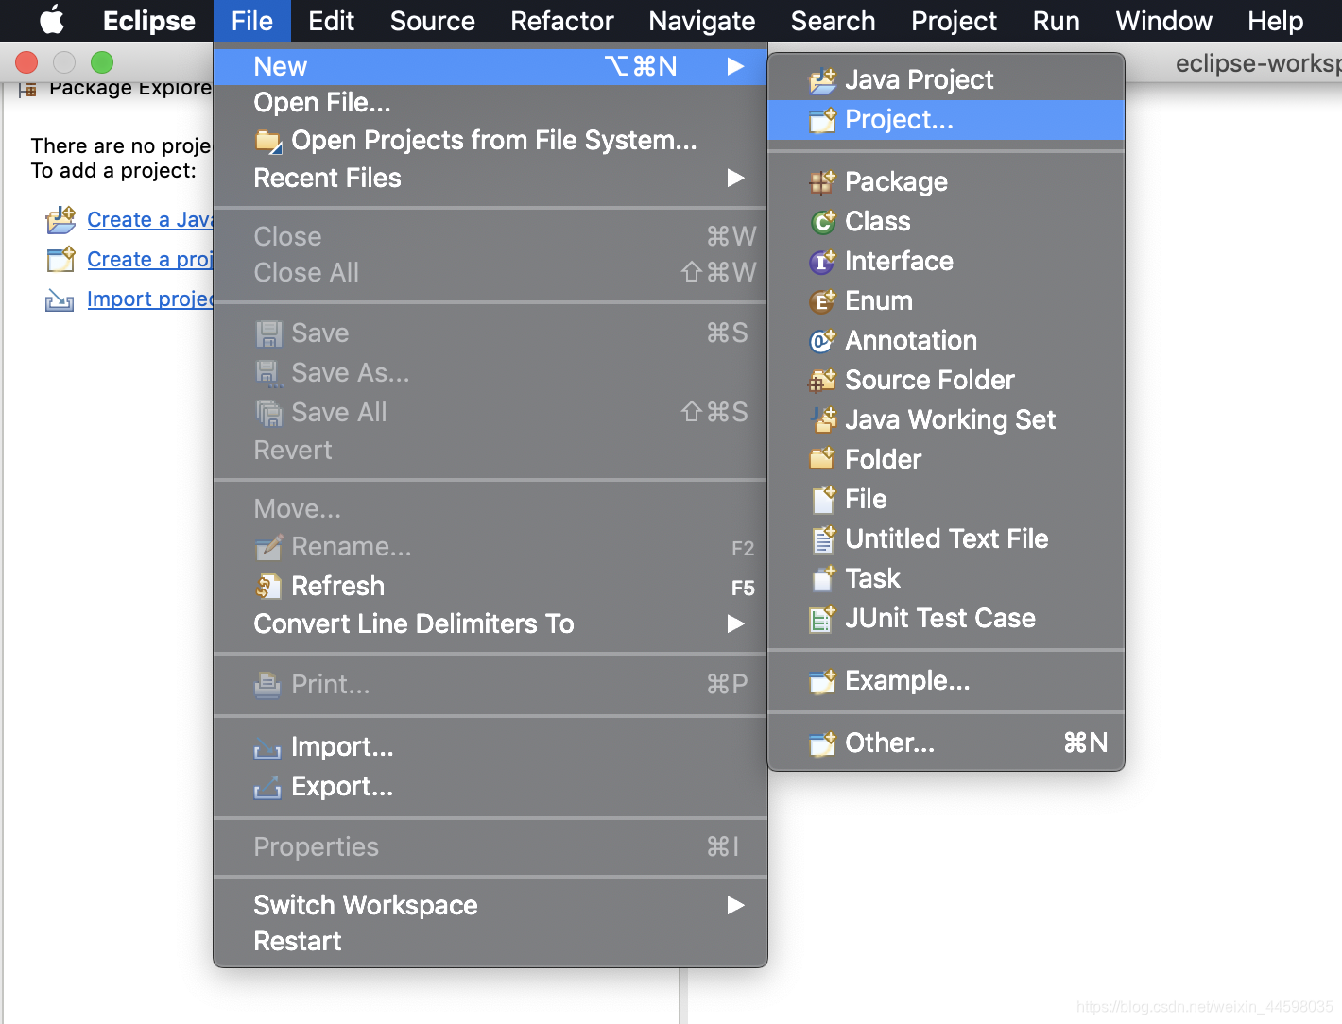This screenshot has width=1342, height=1024.
Task: Choose Open File... from File menu
Action: pyautogui.click(x=490, y=102)
